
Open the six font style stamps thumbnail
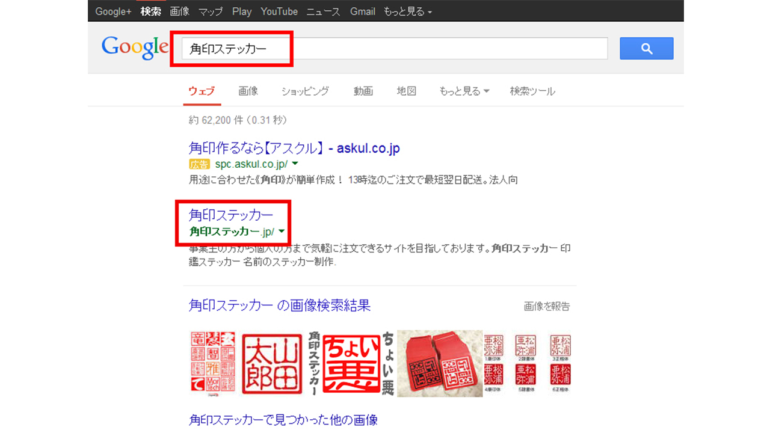pos(528,364)
